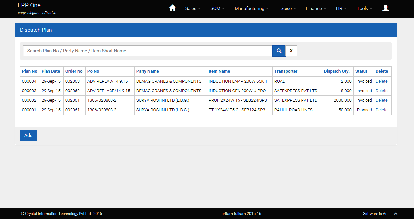This screenshot has width=414, height=219.
Task: Click item PROF 2X24W T5 - SEB224ISP3
Action: pos(238,100)
